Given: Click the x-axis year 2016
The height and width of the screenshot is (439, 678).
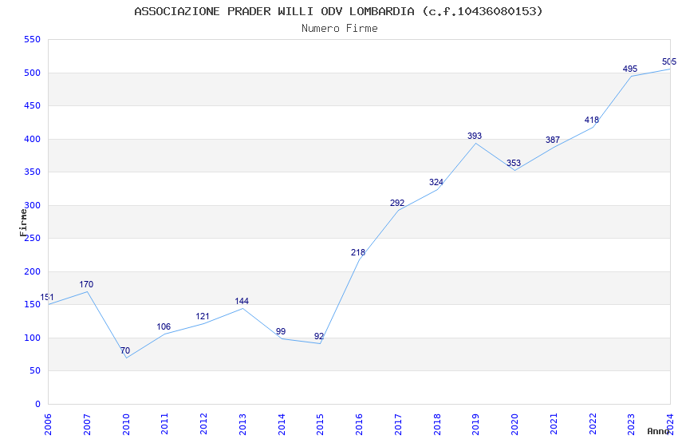Looking at the screenshot, I should click(x=359, y=424).
